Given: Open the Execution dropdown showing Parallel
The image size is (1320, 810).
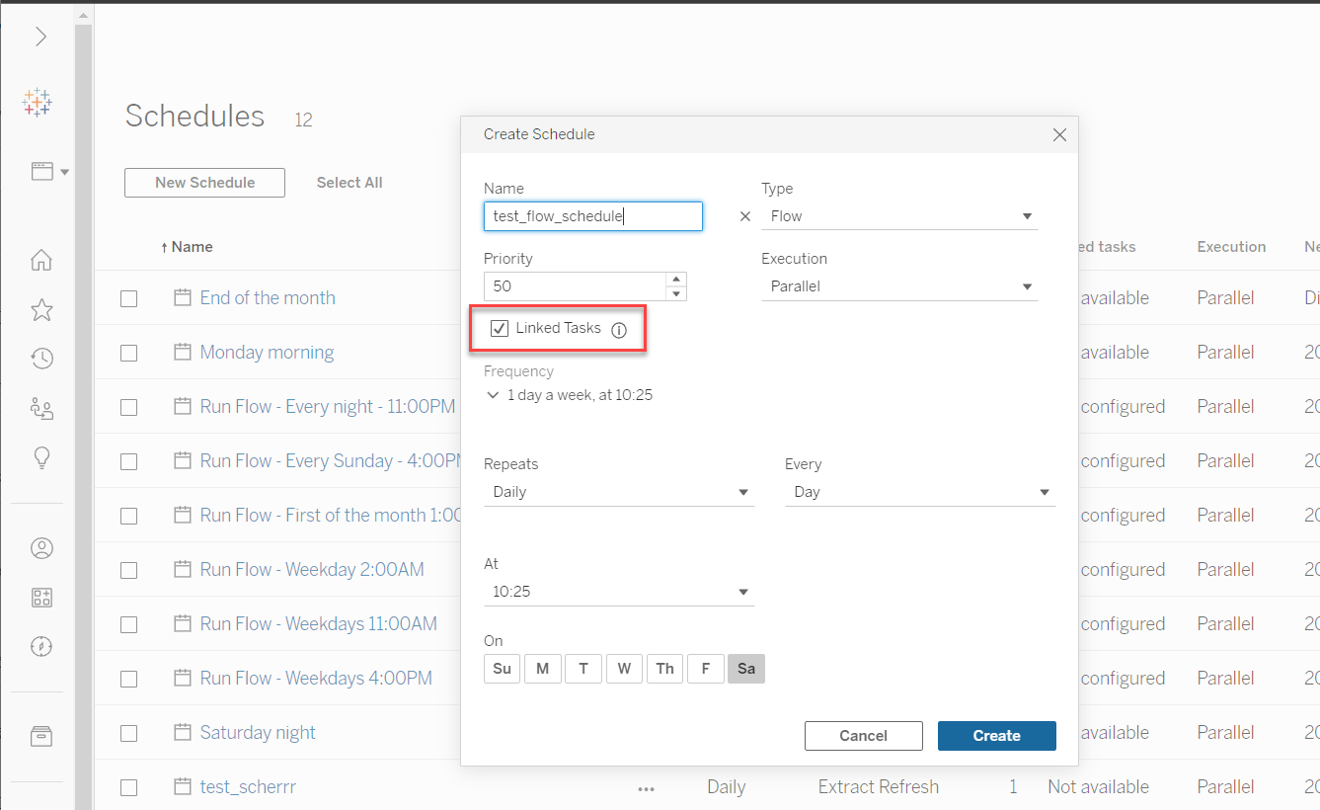Looking at the screenshot, I should (898, 286).
